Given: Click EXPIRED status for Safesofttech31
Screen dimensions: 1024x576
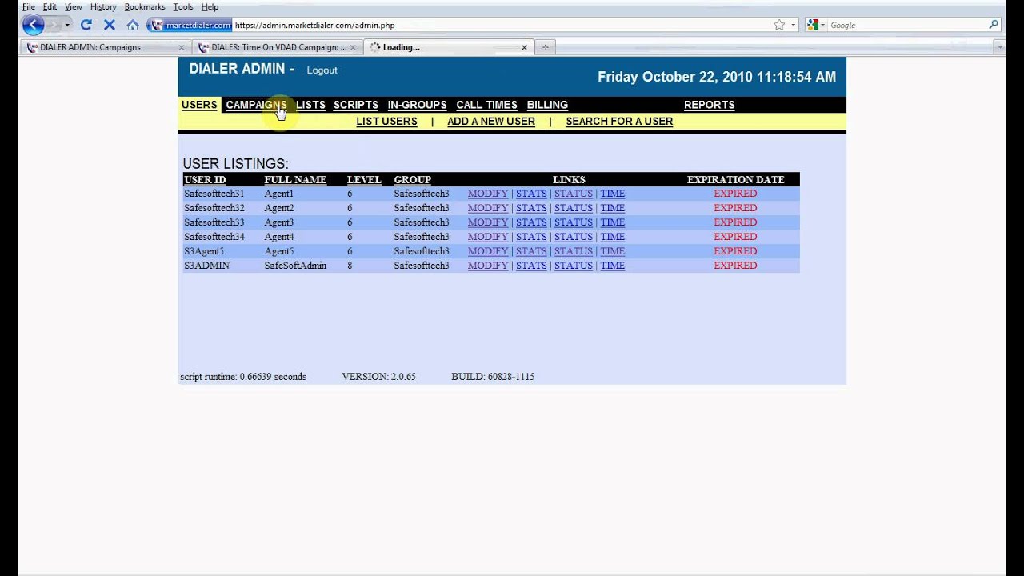Looking at the screenshot, I should click(x=735, y=194).
